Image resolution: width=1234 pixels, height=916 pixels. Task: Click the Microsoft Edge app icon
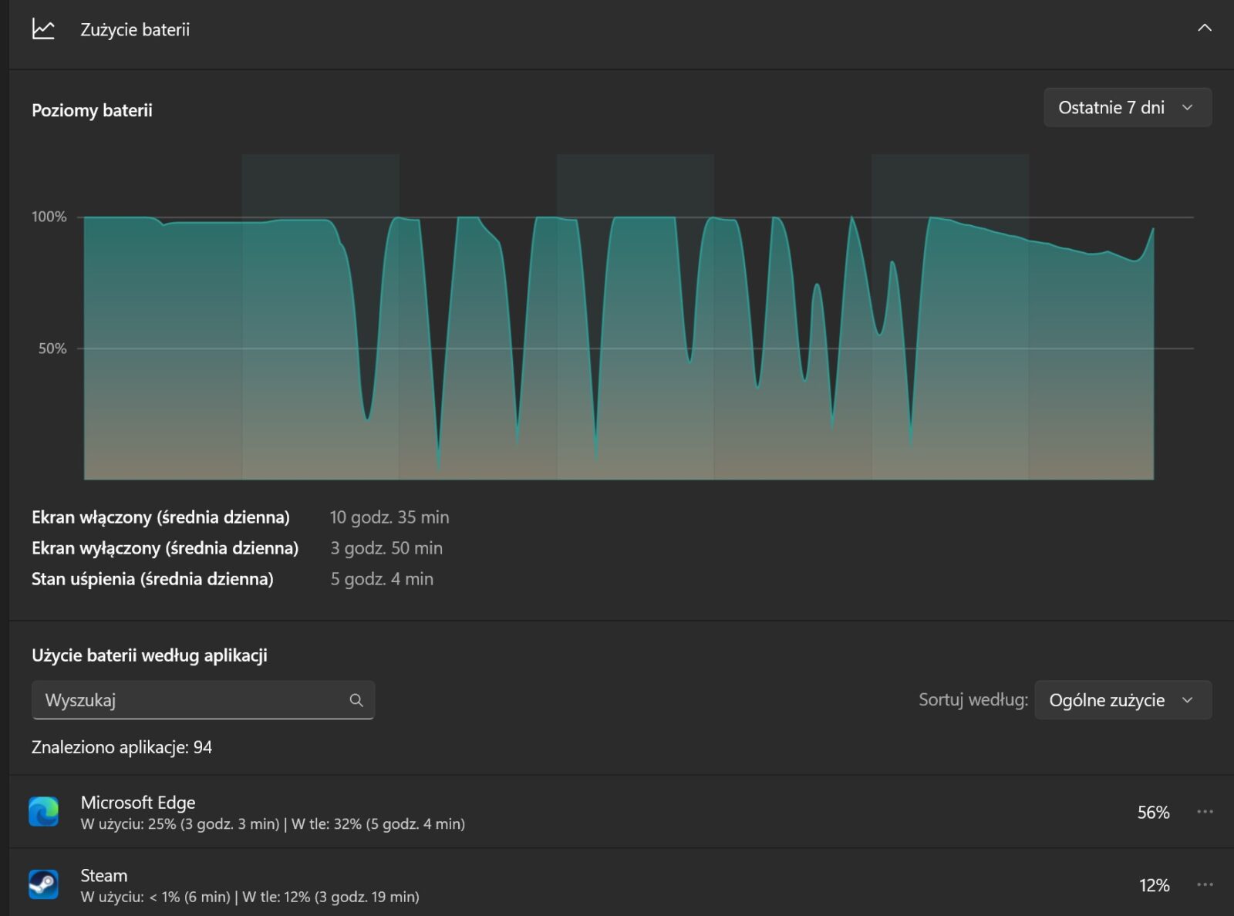pyautogui.click(x=44, y=812)
